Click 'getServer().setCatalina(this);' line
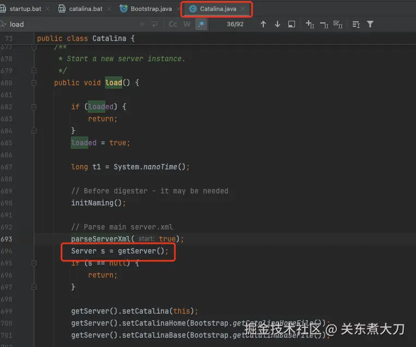 coord(135,311)
